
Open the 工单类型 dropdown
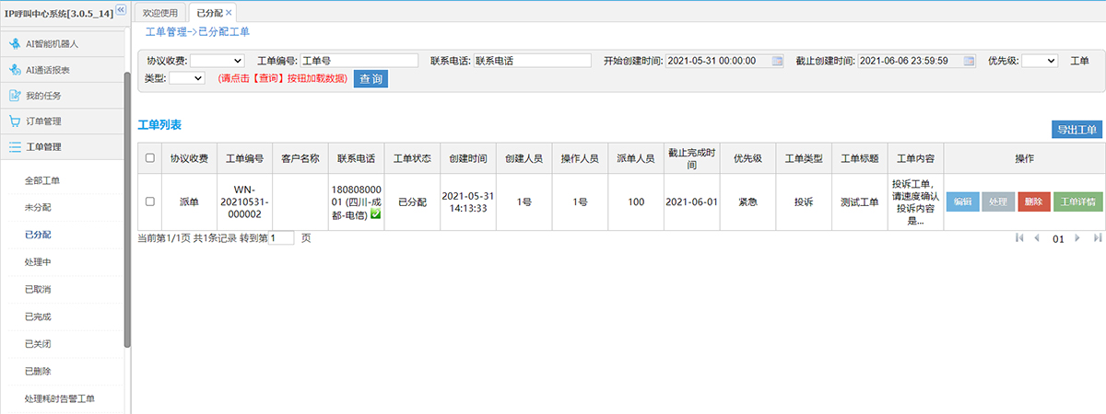[186, 78]
